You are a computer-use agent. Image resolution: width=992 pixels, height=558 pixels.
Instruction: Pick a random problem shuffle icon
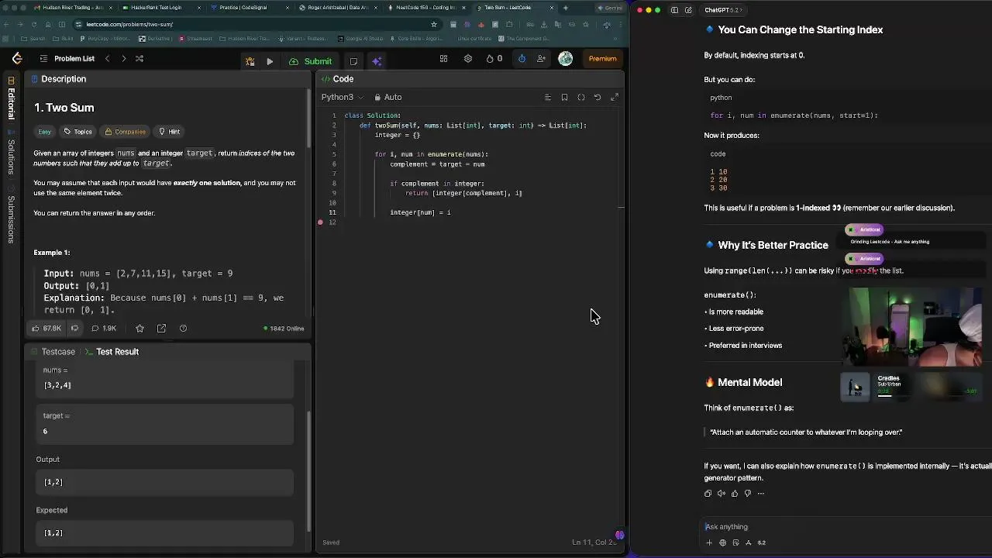tap(139, 59)
